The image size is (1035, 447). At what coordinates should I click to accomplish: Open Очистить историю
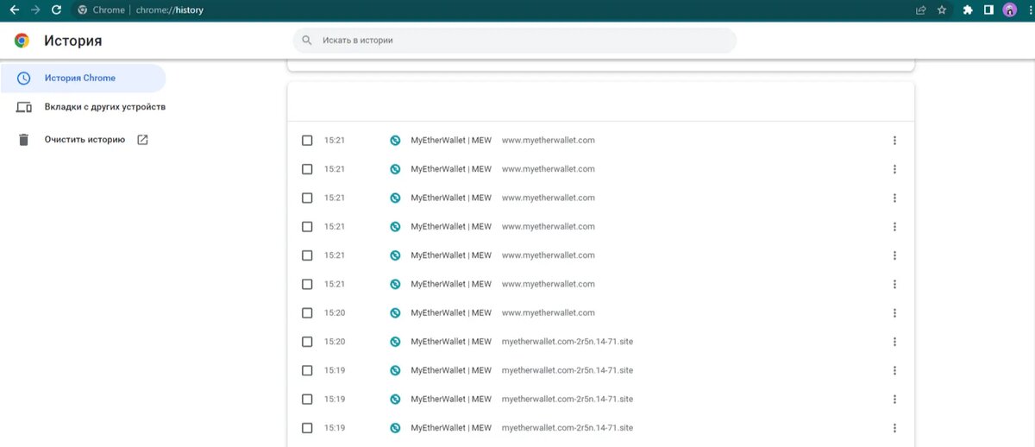click(85, 139)
